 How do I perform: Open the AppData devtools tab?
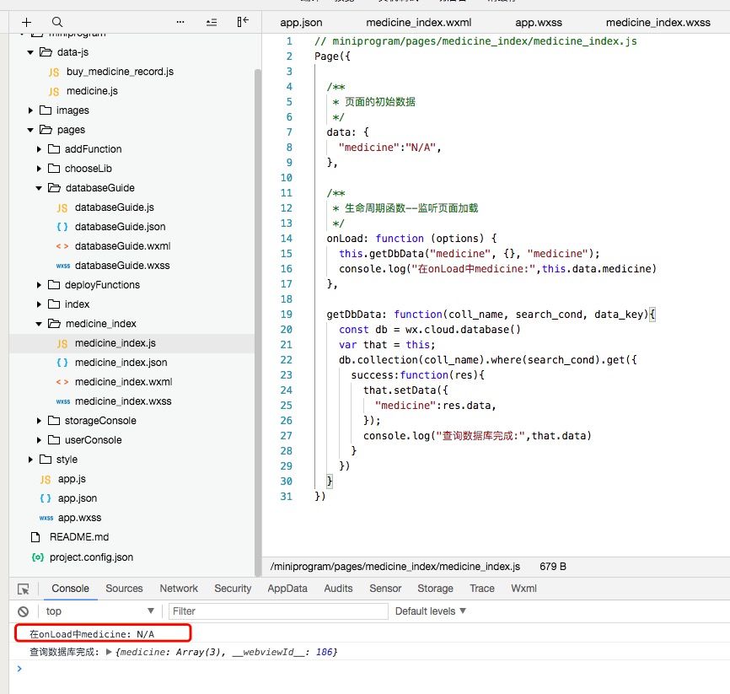(287, 589)
